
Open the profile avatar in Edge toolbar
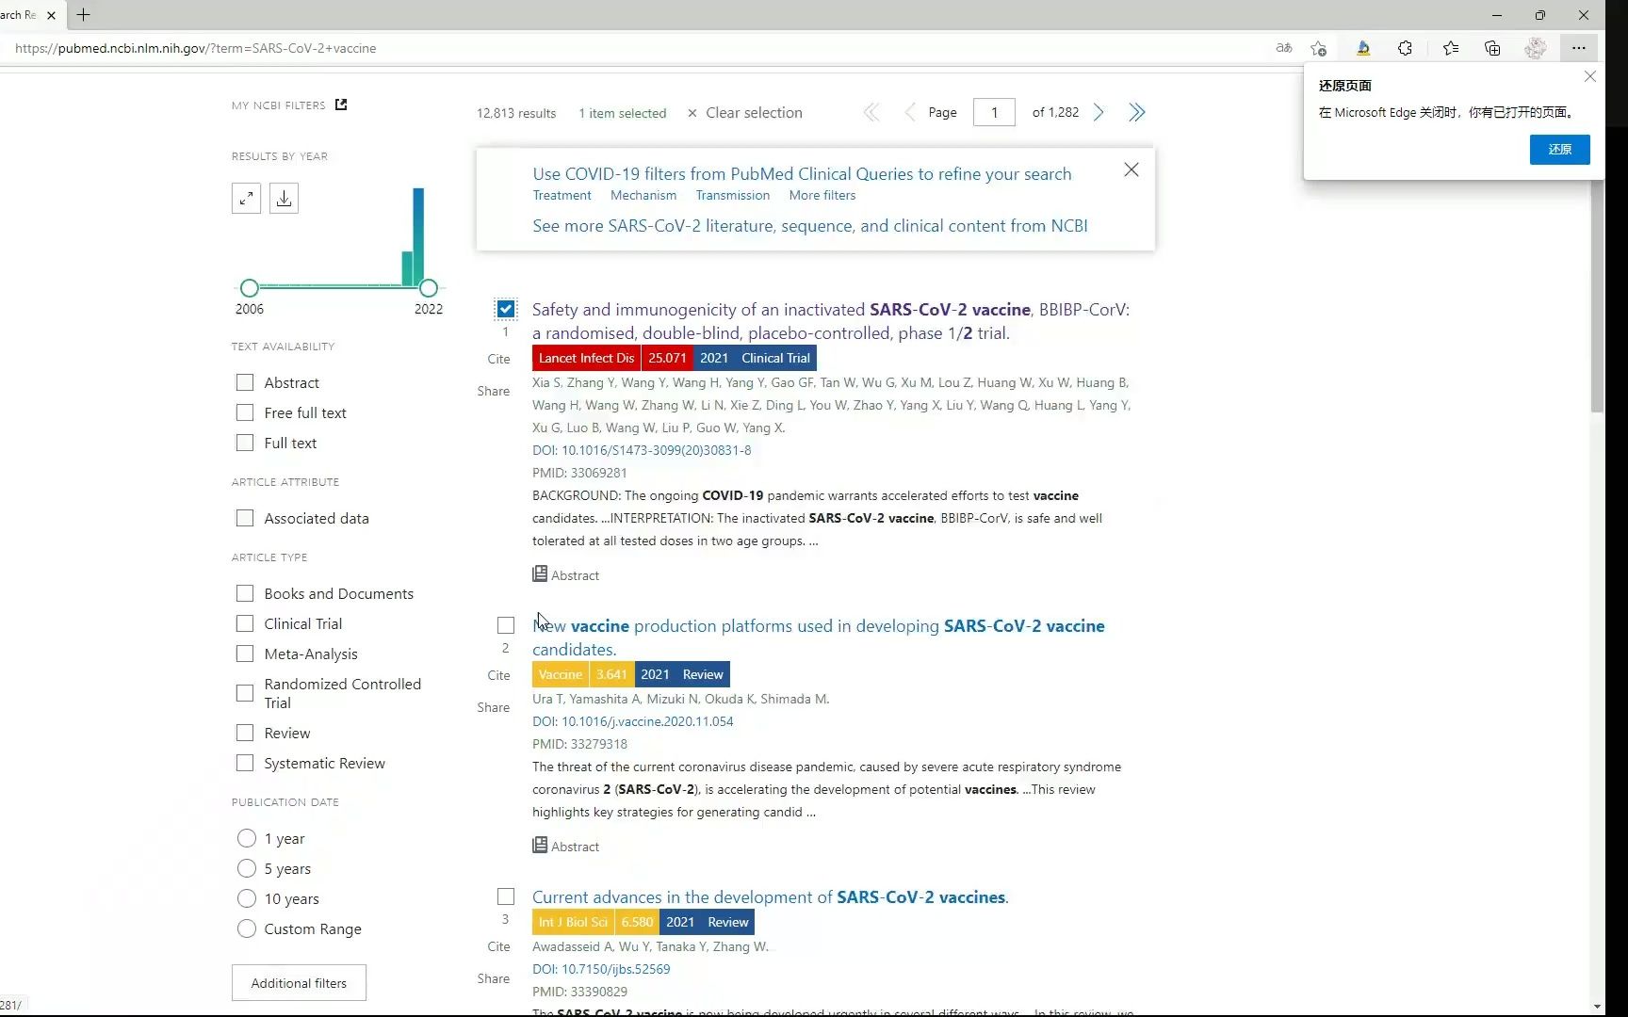click(x=1536, y=48)
